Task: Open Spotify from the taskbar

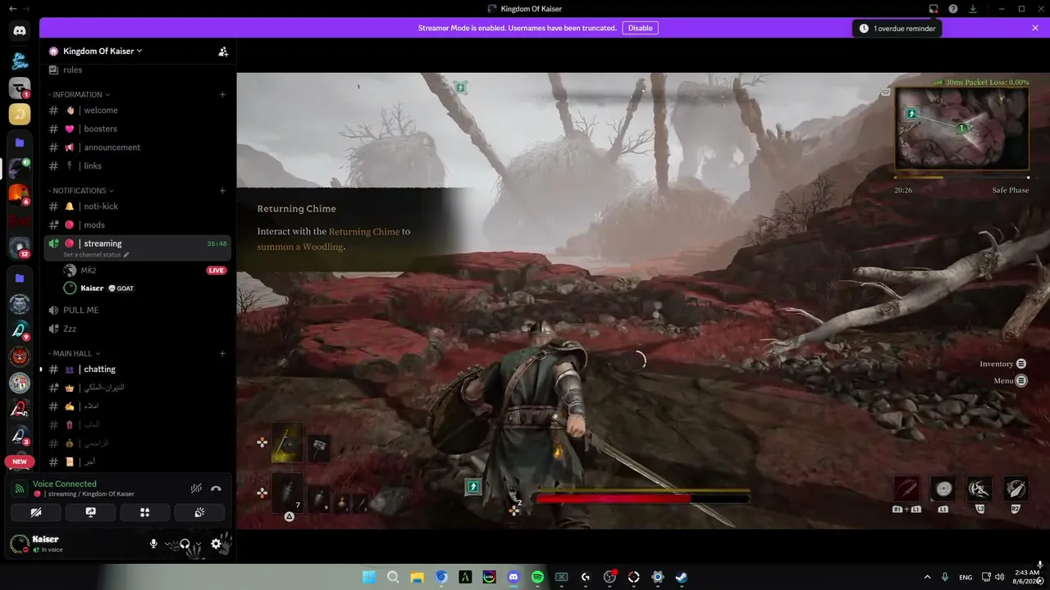Action: [537, 577]
